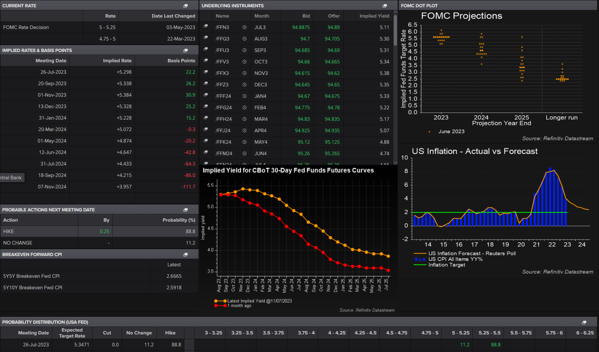Select the /FFH24 instrument name
This screenshot has width=599, height=352.
tap(224, 119)
